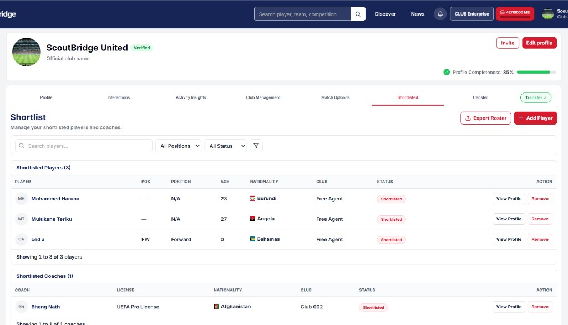The image size is (568, 325).
Task: Click the Bahamas flag icon
Action: point(252,239)
